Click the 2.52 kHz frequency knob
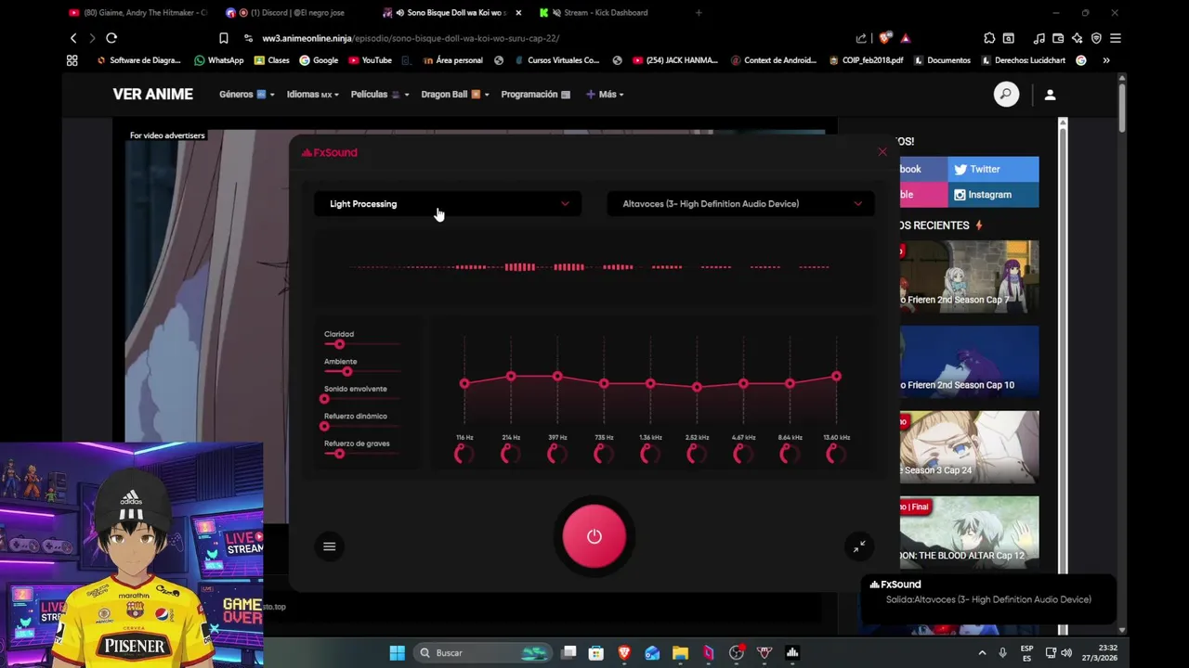This screenshot has width=1189, height=668. 696,454
